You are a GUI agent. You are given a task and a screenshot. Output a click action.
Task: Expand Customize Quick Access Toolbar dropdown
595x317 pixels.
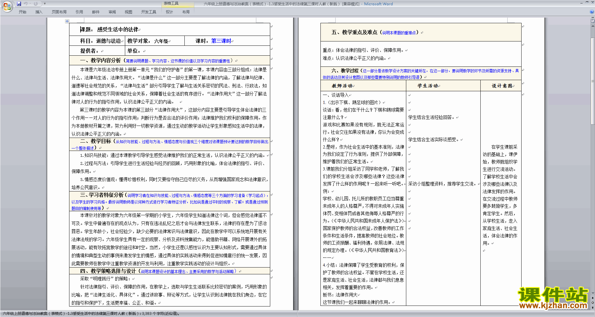[x=45, y=4]
